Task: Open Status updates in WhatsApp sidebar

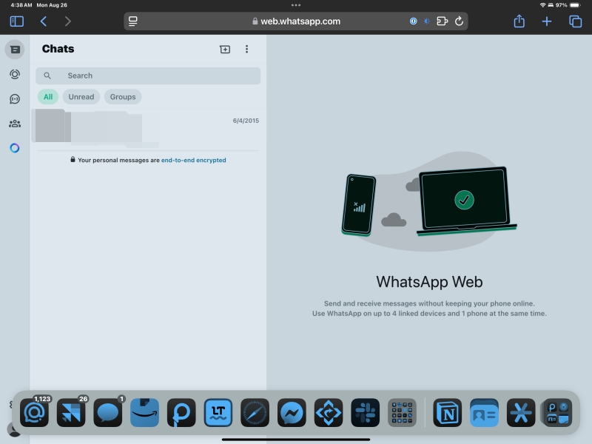Action: coord(15,74)
